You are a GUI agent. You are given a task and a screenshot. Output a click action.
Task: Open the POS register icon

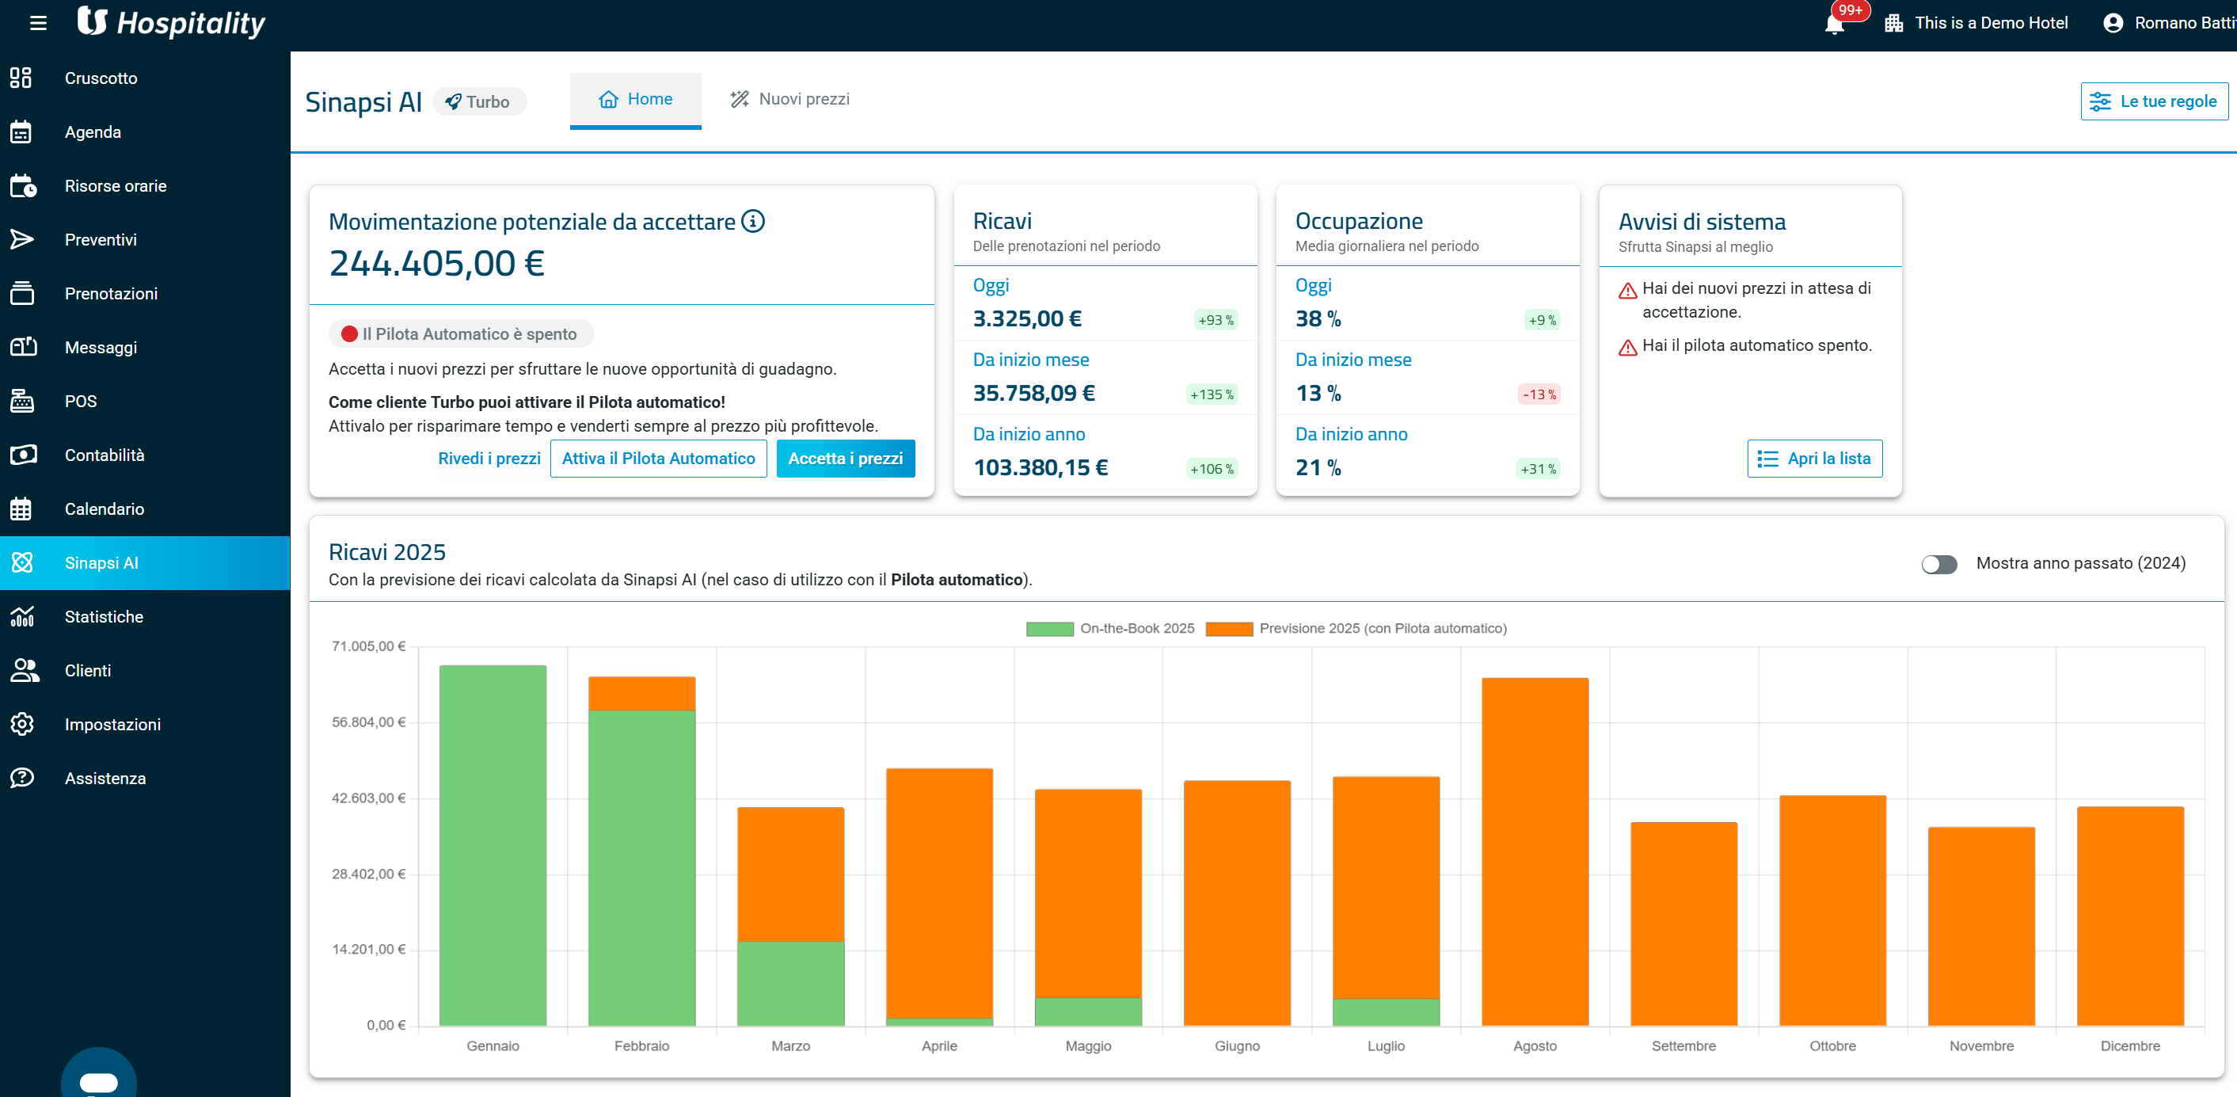point(21,402)
